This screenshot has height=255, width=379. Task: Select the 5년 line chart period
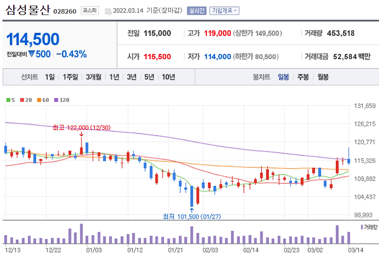point(149,77)
